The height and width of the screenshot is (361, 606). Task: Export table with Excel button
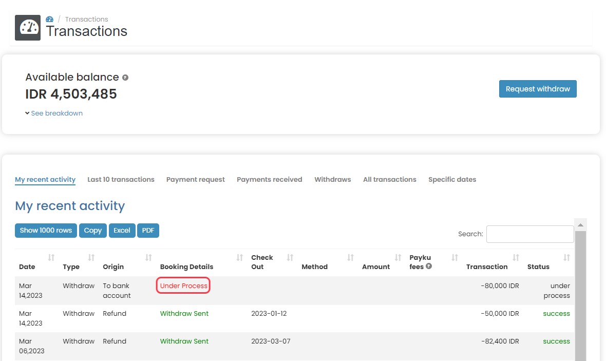(x=122, y=231)
